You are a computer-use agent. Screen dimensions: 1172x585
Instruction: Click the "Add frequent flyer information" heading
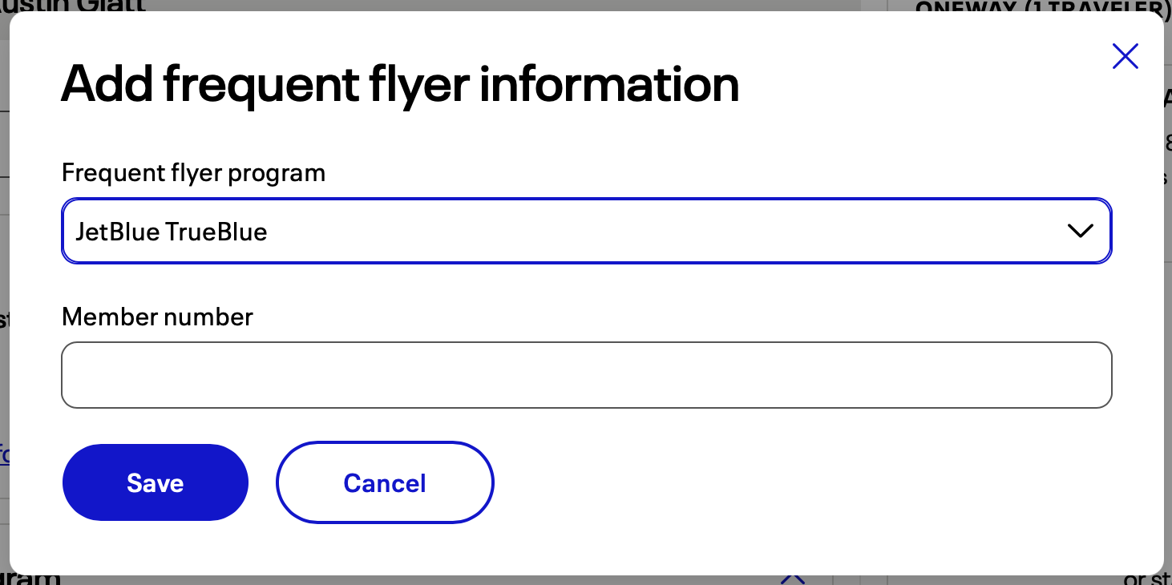point(400,83)
